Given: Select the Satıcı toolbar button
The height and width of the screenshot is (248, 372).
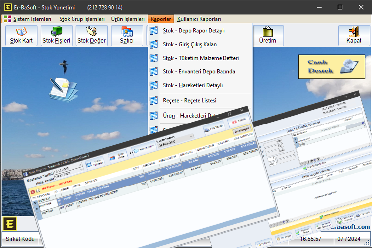Looking at the screenshot, I should tap(127, 36).
